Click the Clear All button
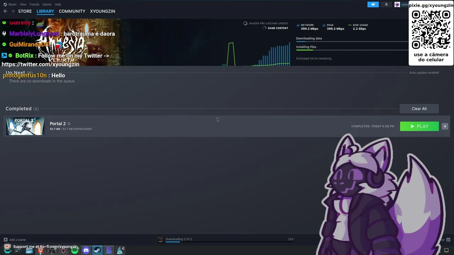The height and width of the screenshot is (255, 454). click(419, 109)
